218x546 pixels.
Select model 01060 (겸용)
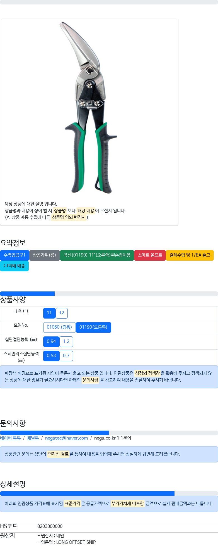tap(59, 327)
